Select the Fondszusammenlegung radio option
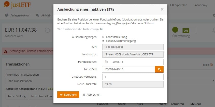 103,41
